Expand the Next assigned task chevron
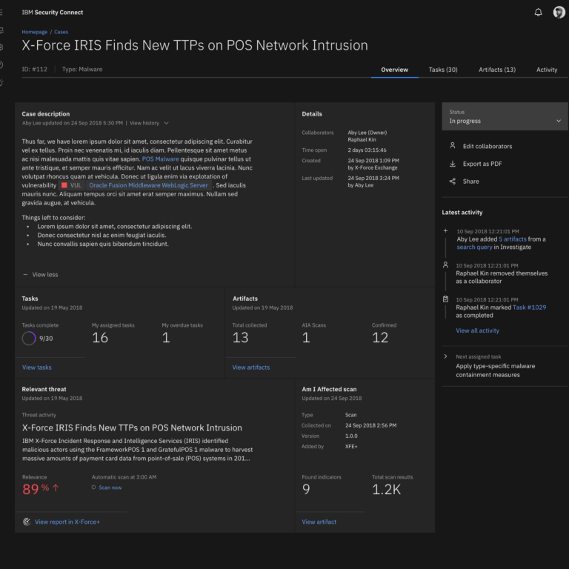The width and height of the screenshot is (569, 569). tap(445, 356)
